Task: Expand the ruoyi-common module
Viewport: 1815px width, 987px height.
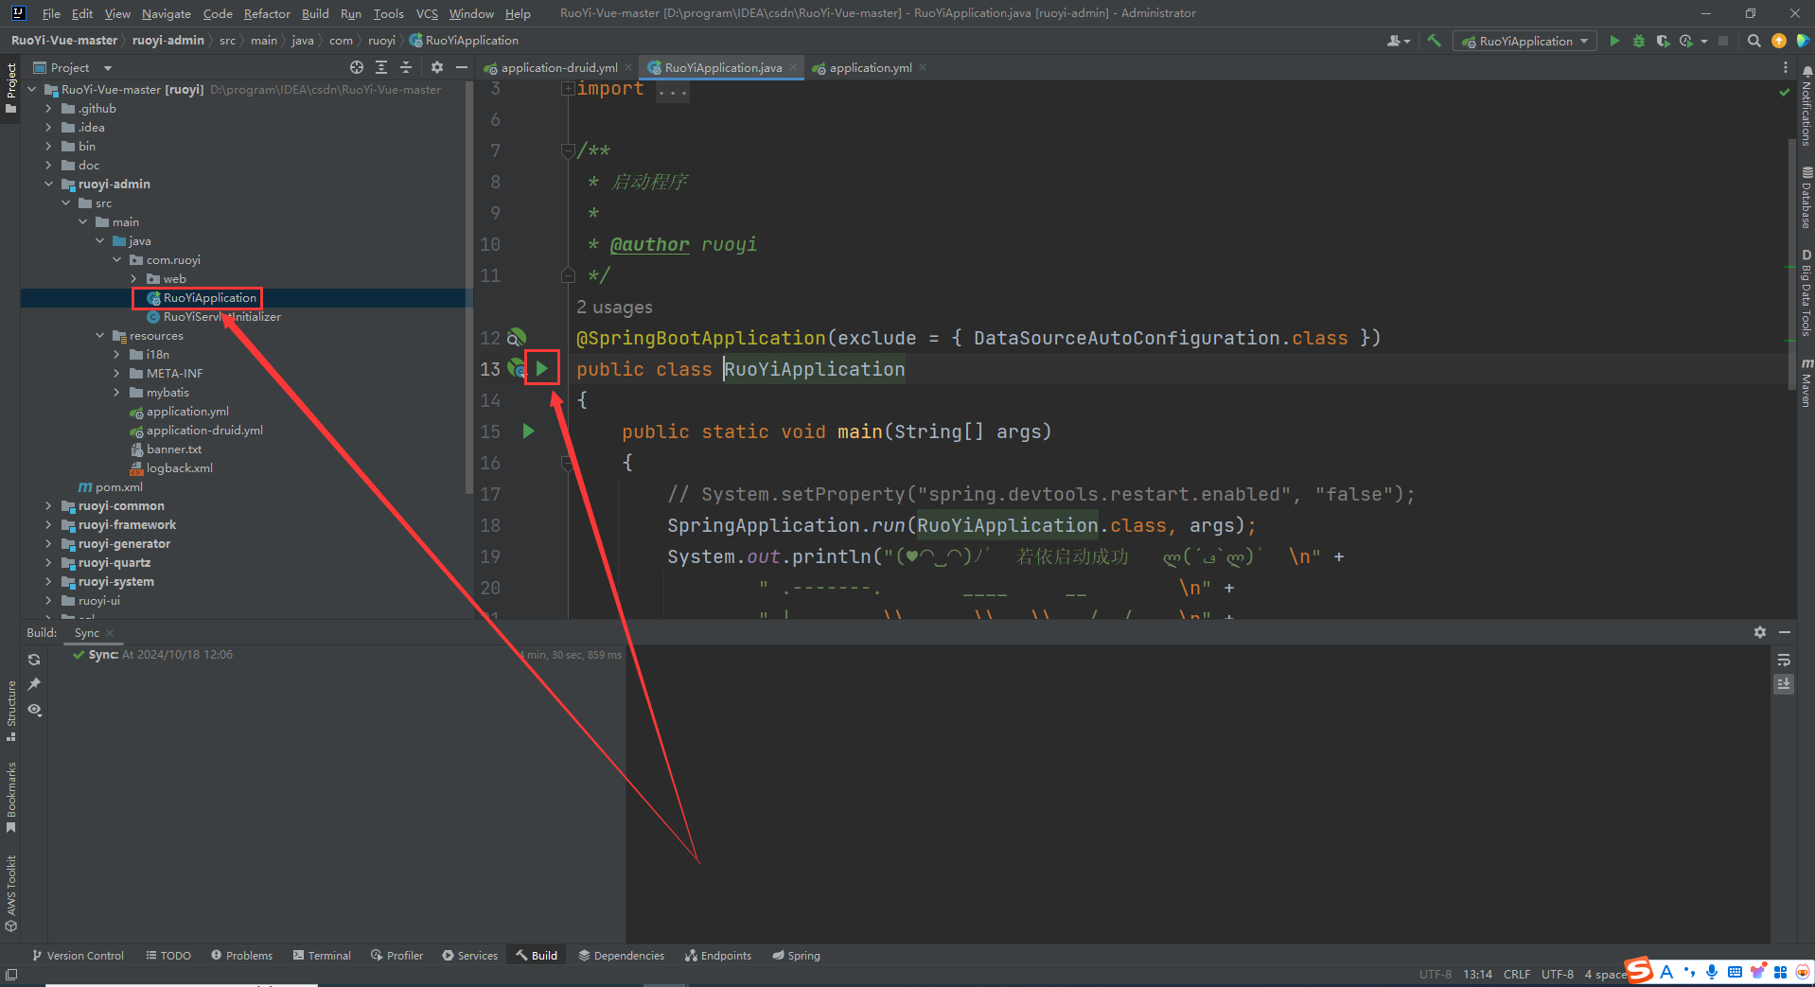Action: [x=48, y=506]
